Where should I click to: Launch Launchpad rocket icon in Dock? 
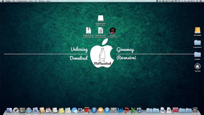[16, 110]
